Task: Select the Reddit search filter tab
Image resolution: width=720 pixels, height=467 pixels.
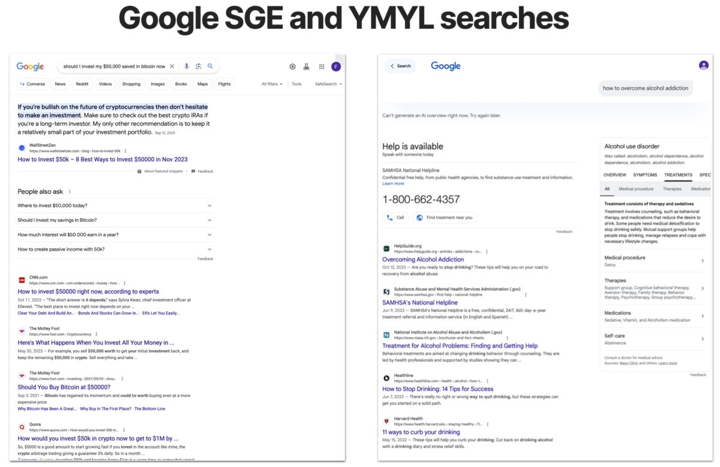Action: click(82, 84)
